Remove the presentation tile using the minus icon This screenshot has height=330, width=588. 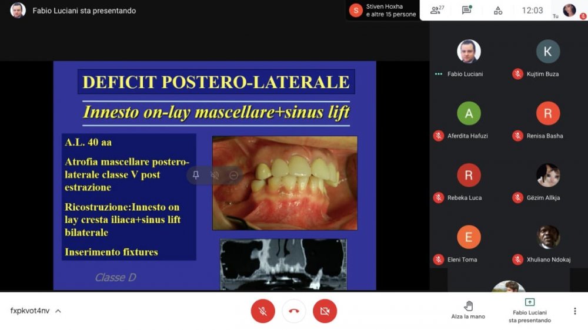point(233,175)
